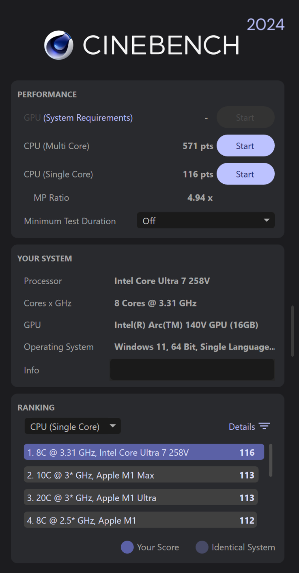299x573 pixels.
Task: Click the 2024 version label
Action: (x=265, y=25)
